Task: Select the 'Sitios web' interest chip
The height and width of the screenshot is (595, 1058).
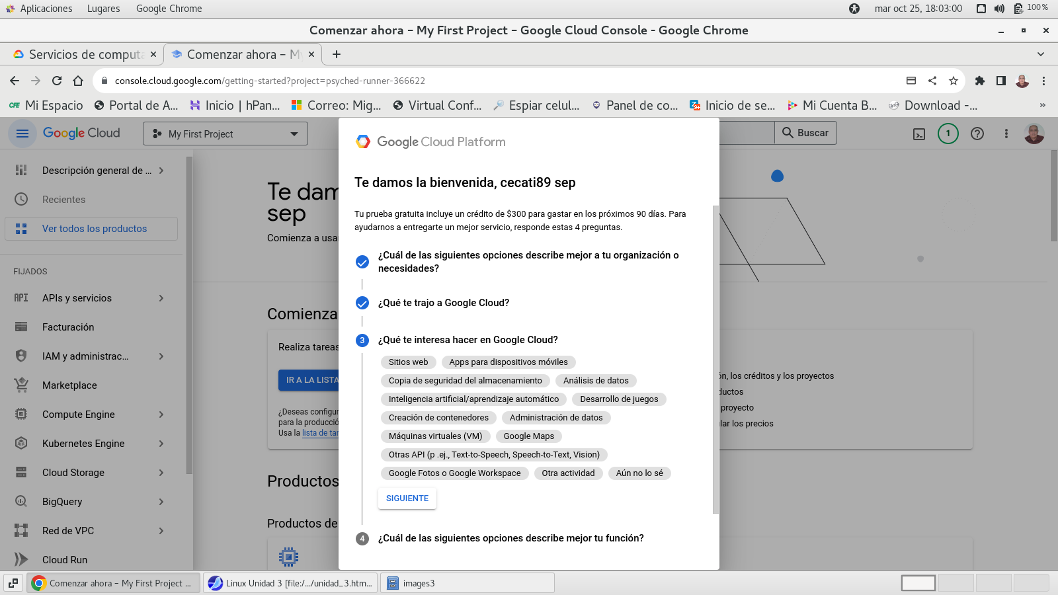Action: tap(408, 362)
